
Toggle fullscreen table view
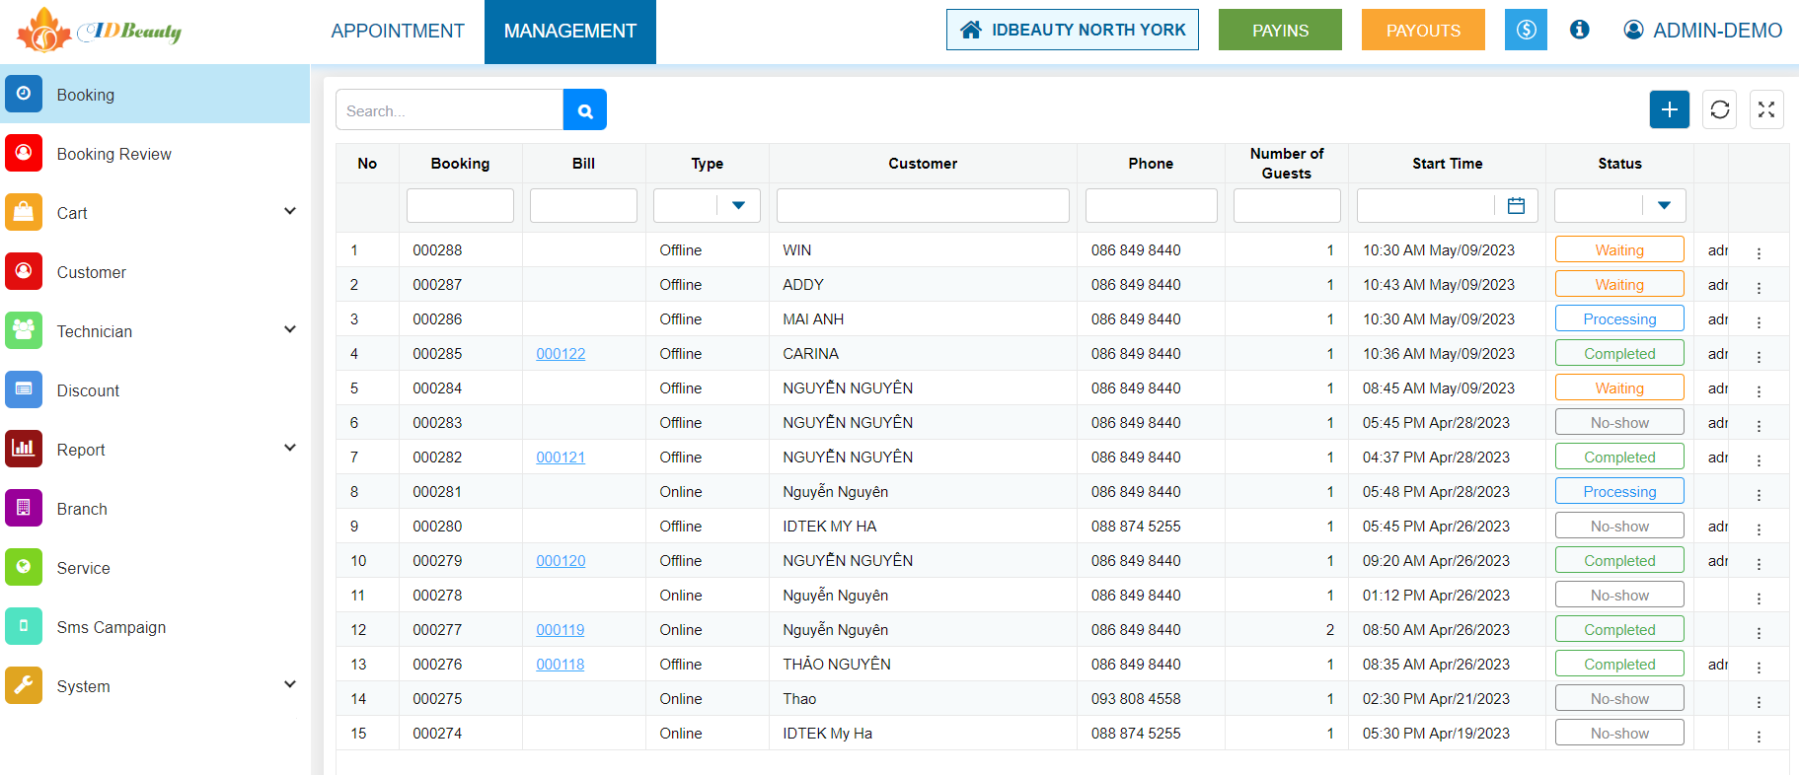click(1766, 109)
